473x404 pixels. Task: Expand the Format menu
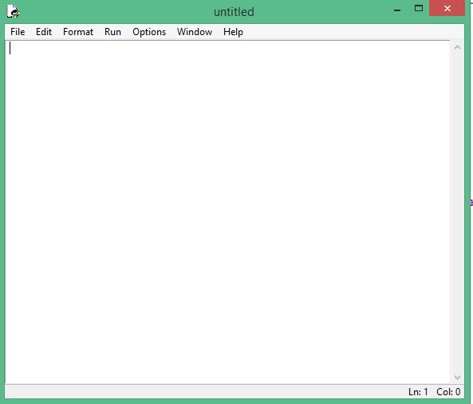click(x=78, y=32)
